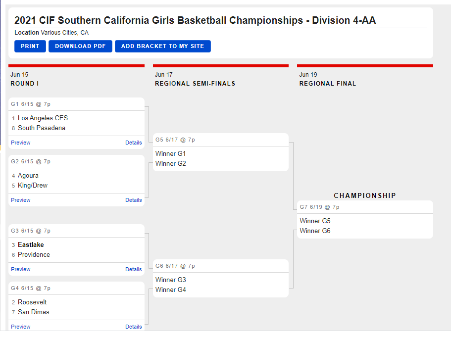Open Details link for game G4
The image size is (451, 338).
click(134, 327)
